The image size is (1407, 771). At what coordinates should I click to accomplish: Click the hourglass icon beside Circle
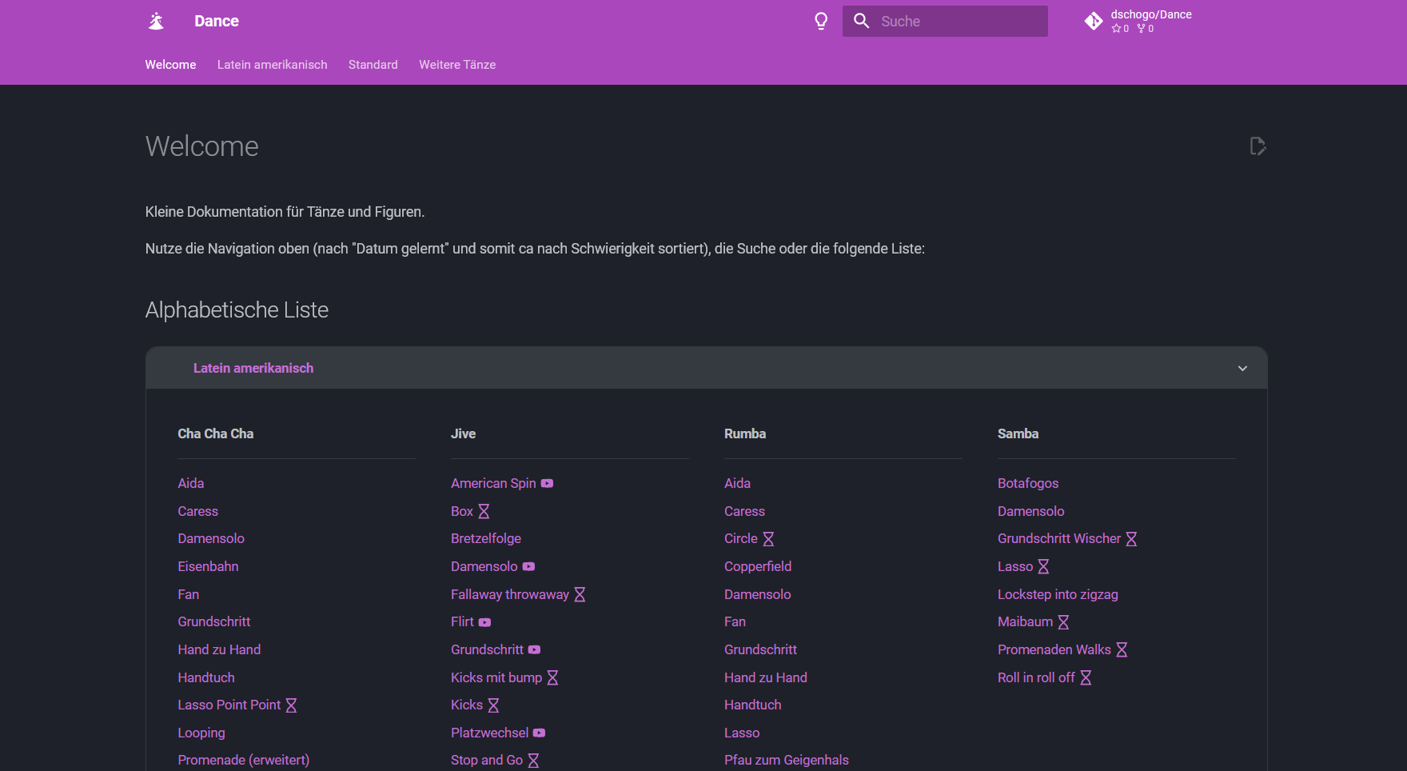pos(769,539)
